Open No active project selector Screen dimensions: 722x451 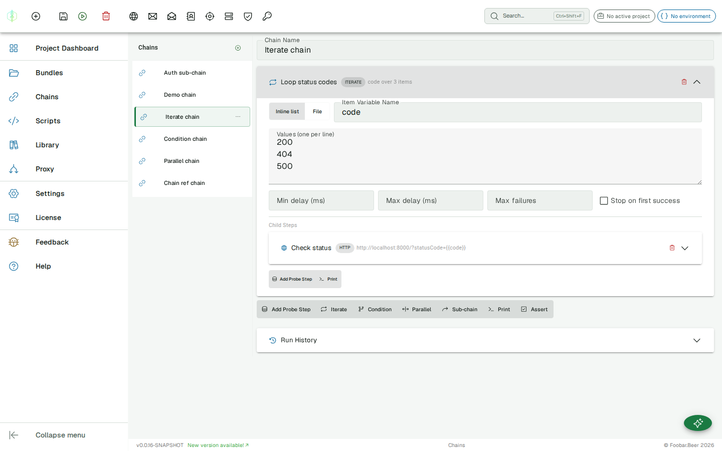[624, 16]
